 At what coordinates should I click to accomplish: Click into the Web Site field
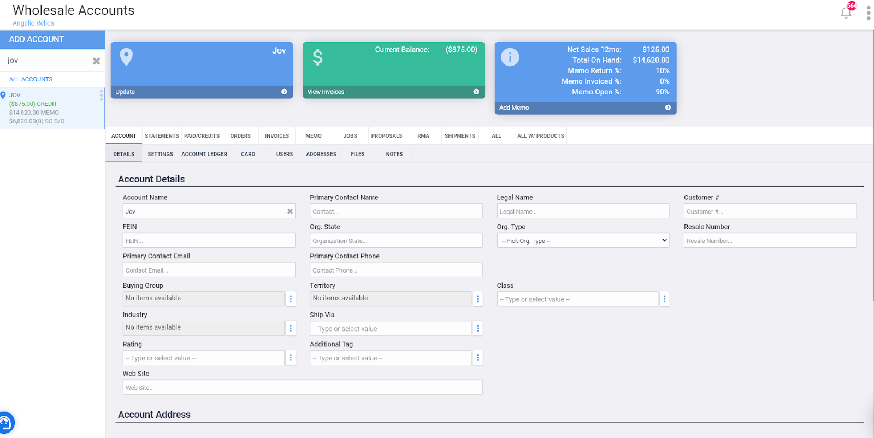click(303, 388)
